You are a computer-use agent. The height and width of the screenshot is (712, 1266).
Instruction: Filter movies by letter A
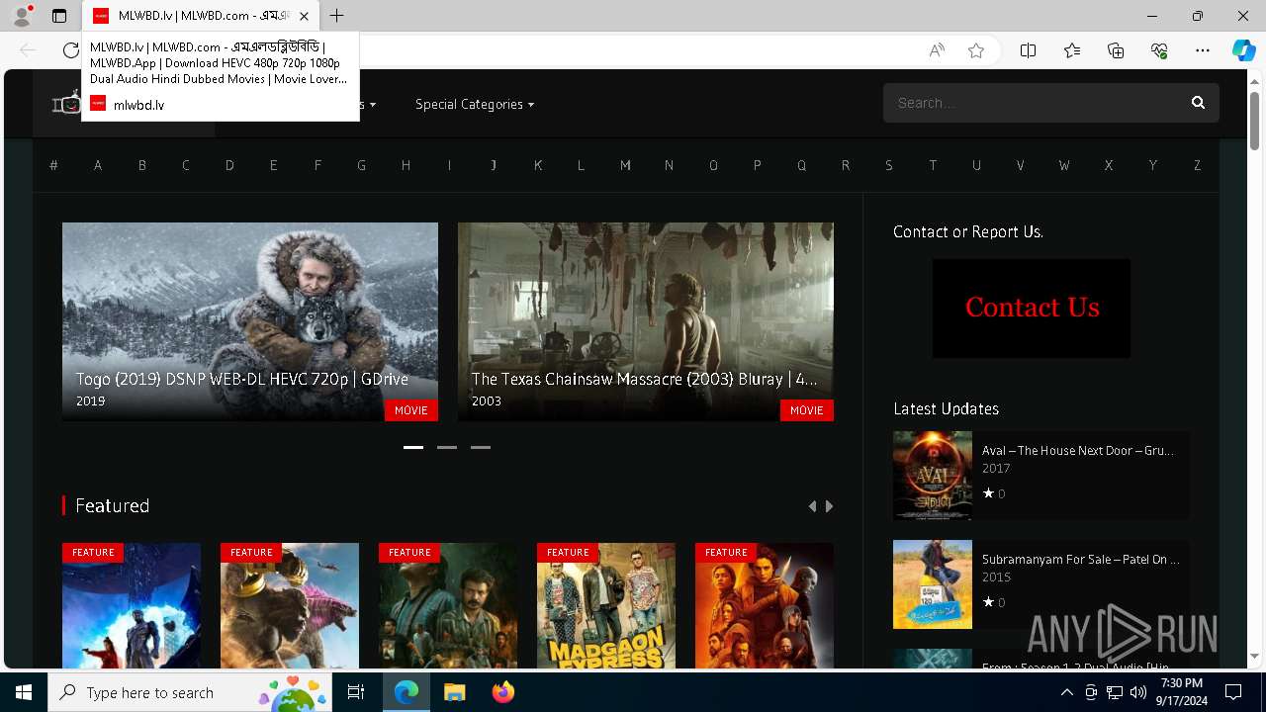tap(98, 165)
